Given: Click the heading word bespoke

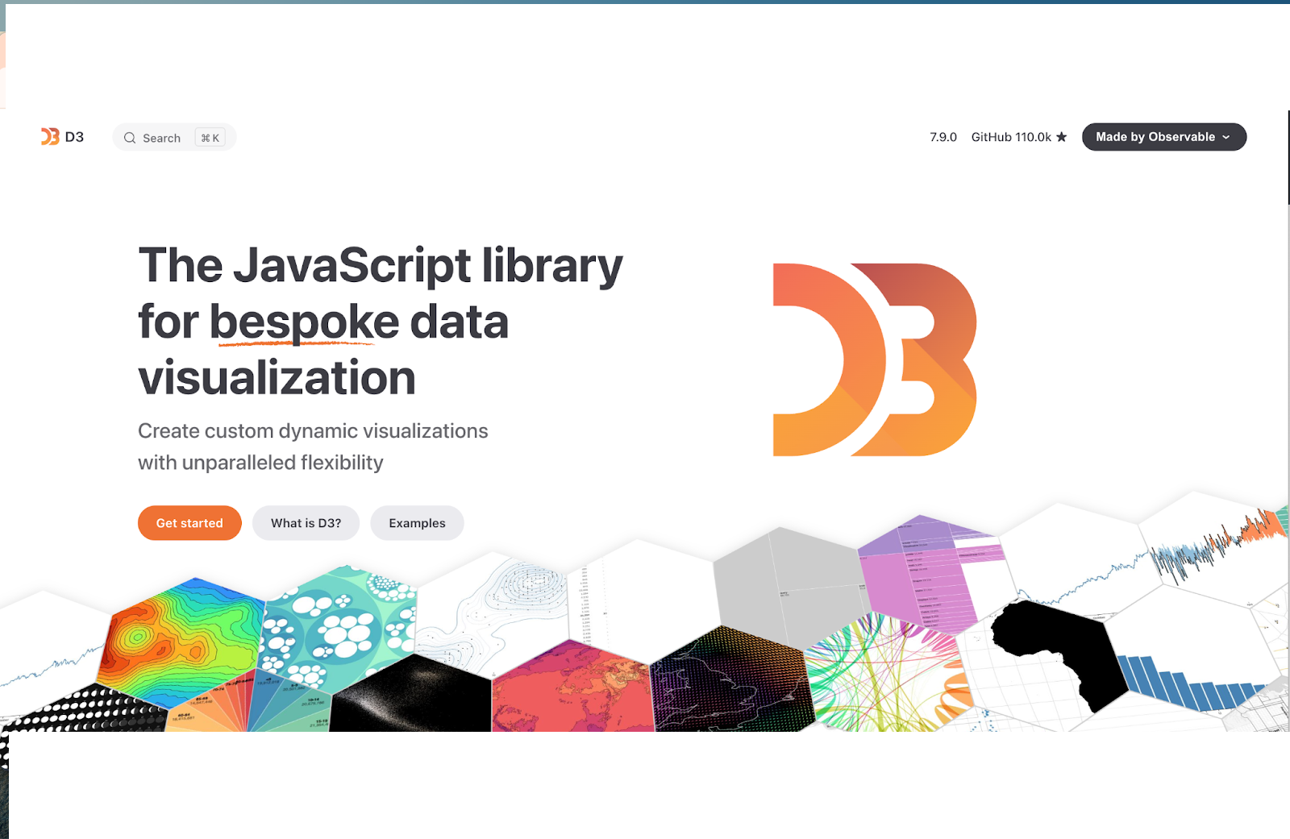Looking at the screenshot, I should pos(304,322).
